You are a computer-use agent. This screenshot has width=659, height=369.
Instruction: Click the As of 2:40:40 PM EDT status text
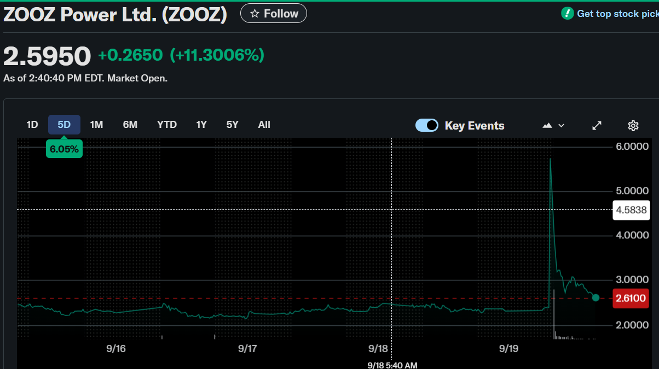tap(85, 78)
